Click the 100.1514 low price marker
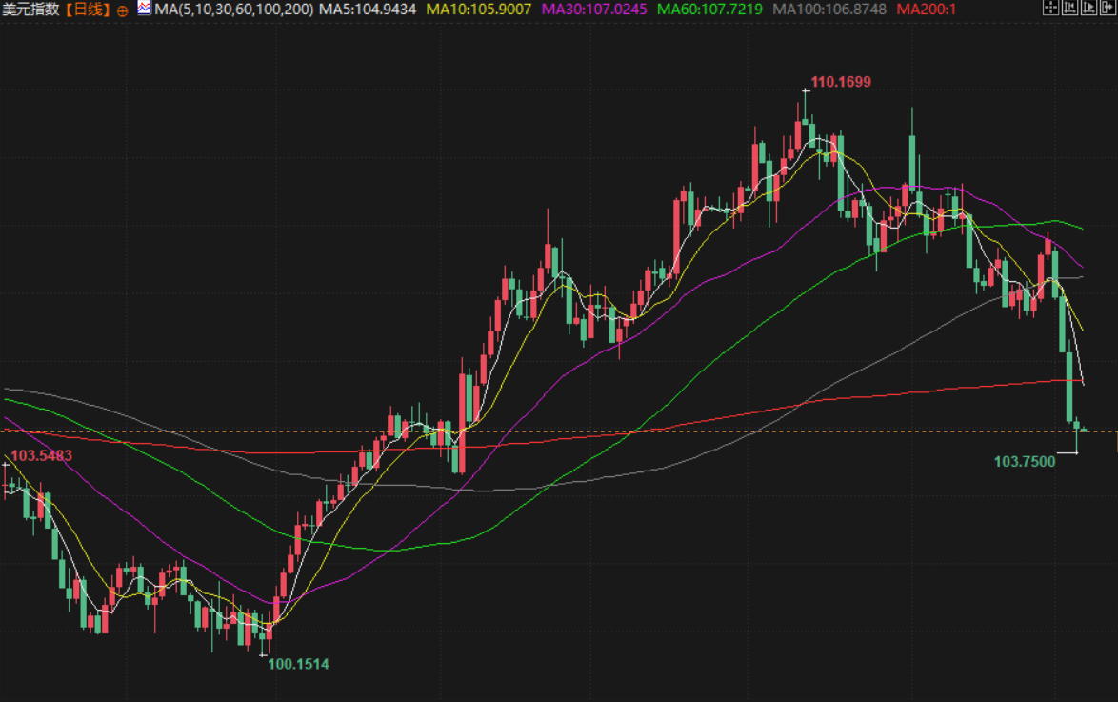 299,664
